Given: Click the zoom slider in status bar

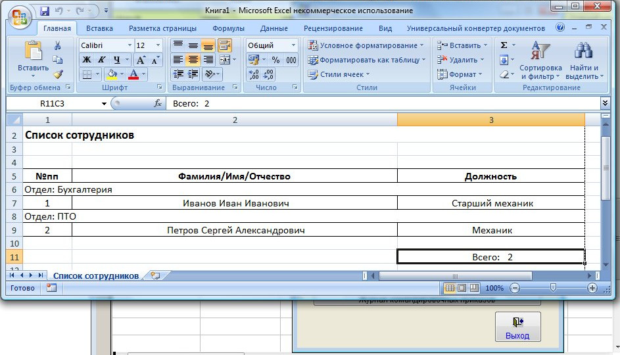Looking at the screenshot, I should tap(553, 288).
